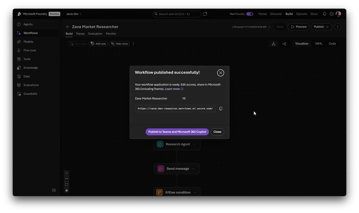This screenshot has height=213, width=359.
Task: Select the Visualizer view
Action: (302, 44)
